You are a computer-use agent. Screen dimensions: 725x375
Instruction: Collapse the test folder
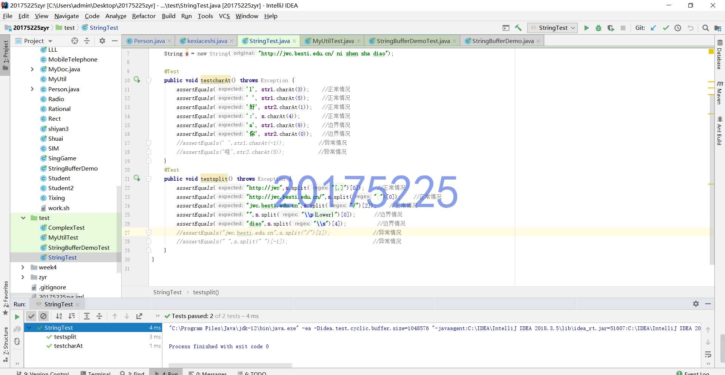click(x=23, y=218)
